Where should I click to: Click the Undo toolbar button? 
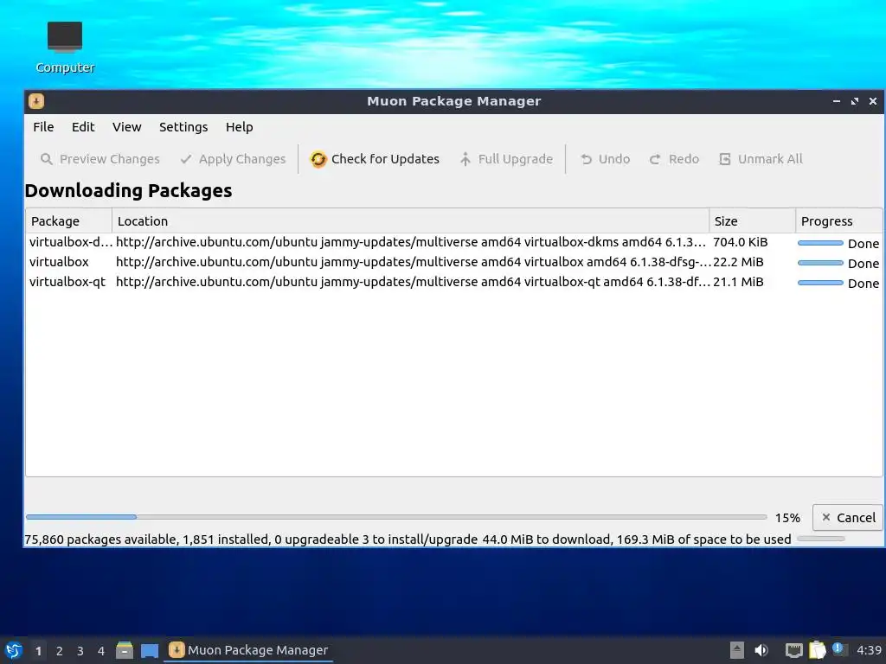pos(605,159)
